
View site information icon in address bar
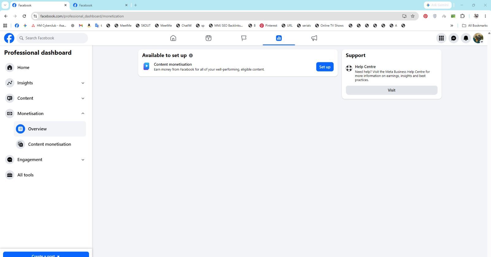(x=35, y=16)
